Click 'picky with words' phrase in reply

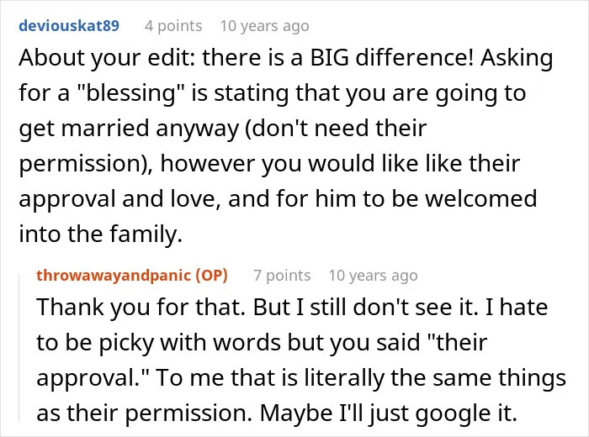coord(189,343)
